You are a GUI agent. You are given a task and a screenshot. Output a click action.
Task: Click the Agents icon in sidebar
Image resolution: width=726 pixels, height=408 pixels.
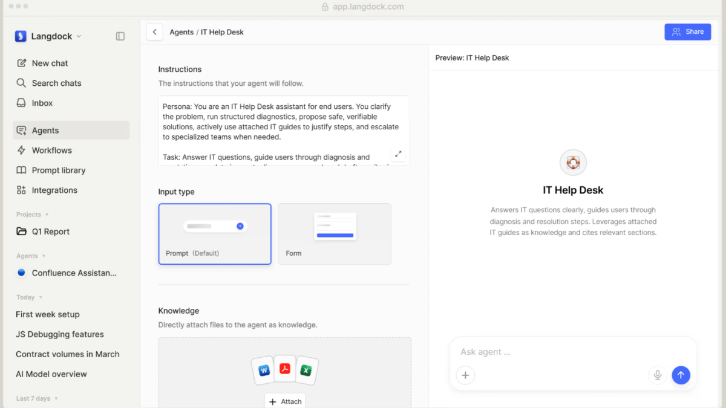(21, 130)
